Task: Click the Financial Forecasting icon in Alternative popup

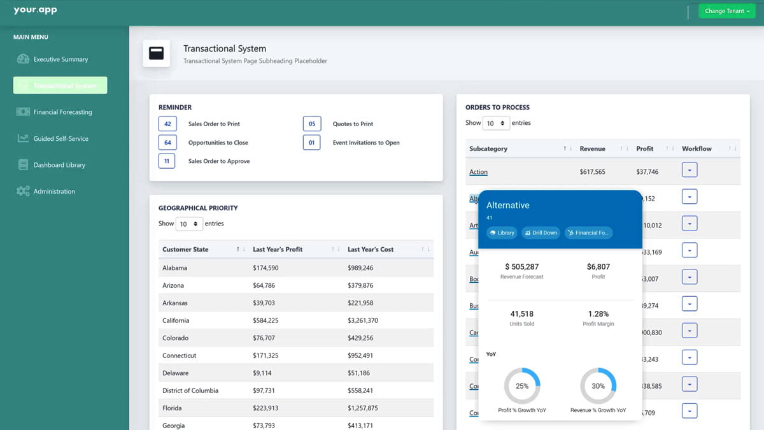Action: pos(571,233)
